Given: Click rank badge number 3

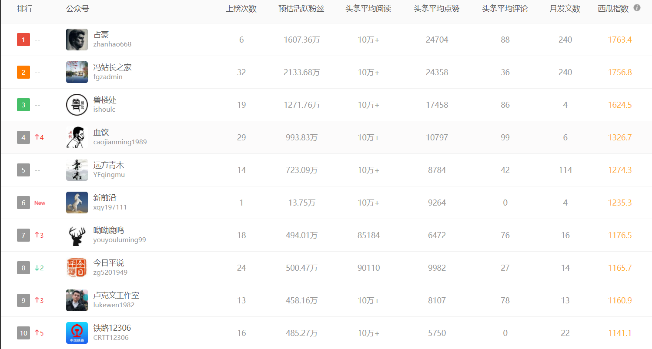Looking at the screenshot, I should (23, 105).
